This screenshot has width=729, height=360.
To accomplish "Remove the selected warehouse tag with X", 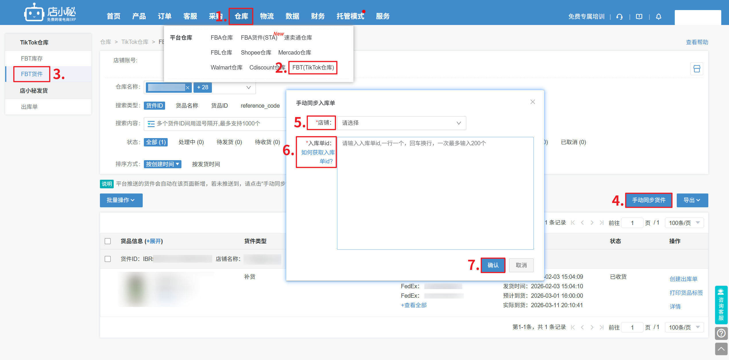I will click(x=188, y=88).
